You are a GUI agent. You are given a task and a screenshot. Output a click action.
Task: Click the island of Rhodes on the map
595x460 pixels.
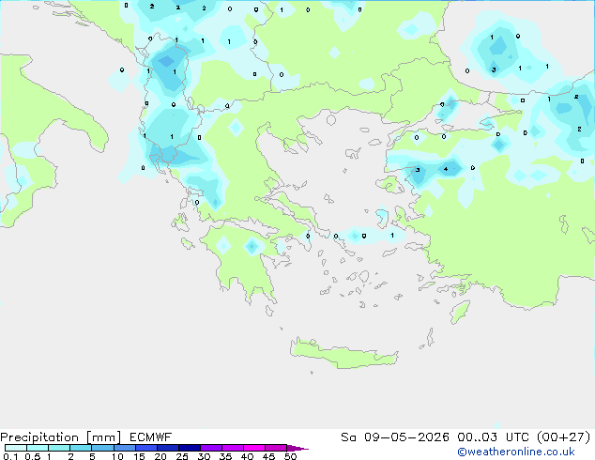[x=460, y=312]
